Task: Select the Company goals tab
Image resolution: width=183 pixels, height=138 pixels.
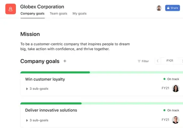Action: [32, 13]
